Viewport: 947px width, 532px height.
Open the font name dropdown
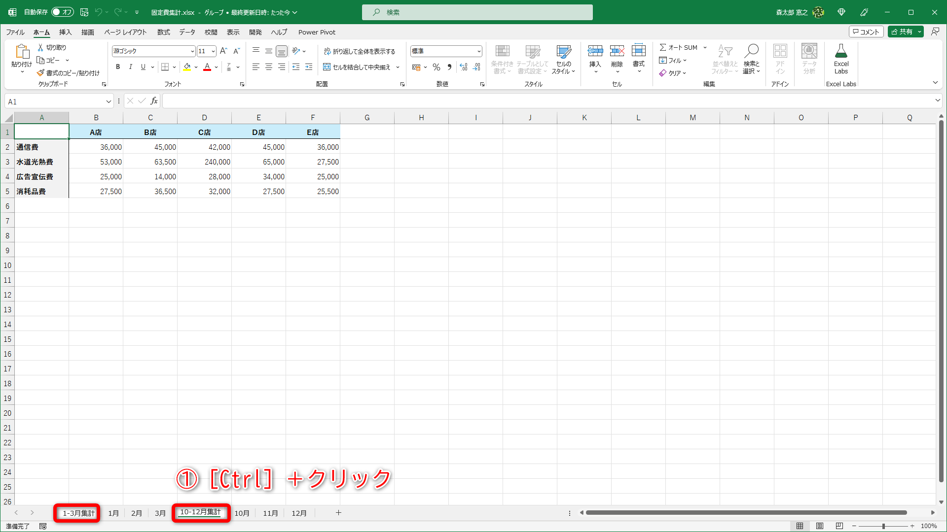coord(192,51)
